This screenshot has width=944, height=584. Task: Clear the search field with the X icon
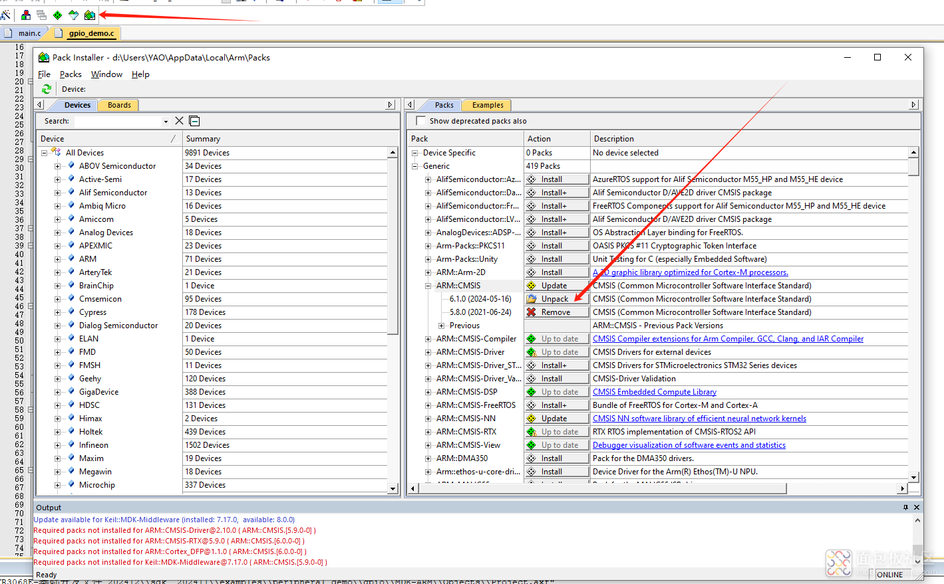(179, 121)
